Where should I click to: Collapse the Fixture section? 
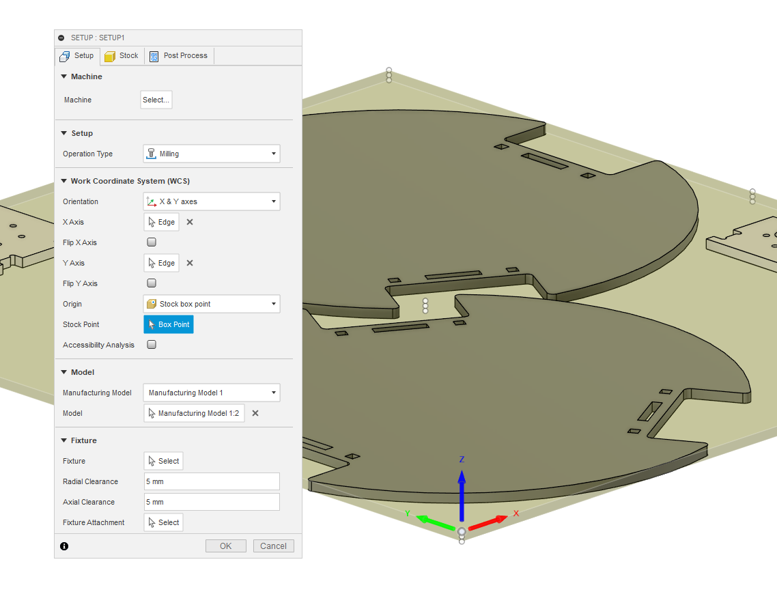coord(64,440)
